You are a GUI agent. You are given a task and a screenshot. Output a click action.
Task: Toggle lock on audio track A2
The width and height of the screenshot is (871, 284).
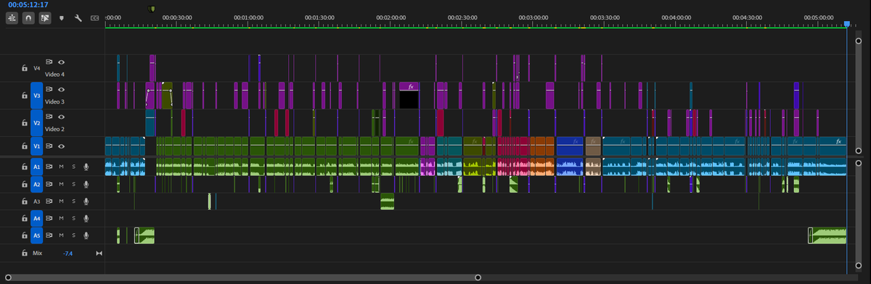coord(25,184)
